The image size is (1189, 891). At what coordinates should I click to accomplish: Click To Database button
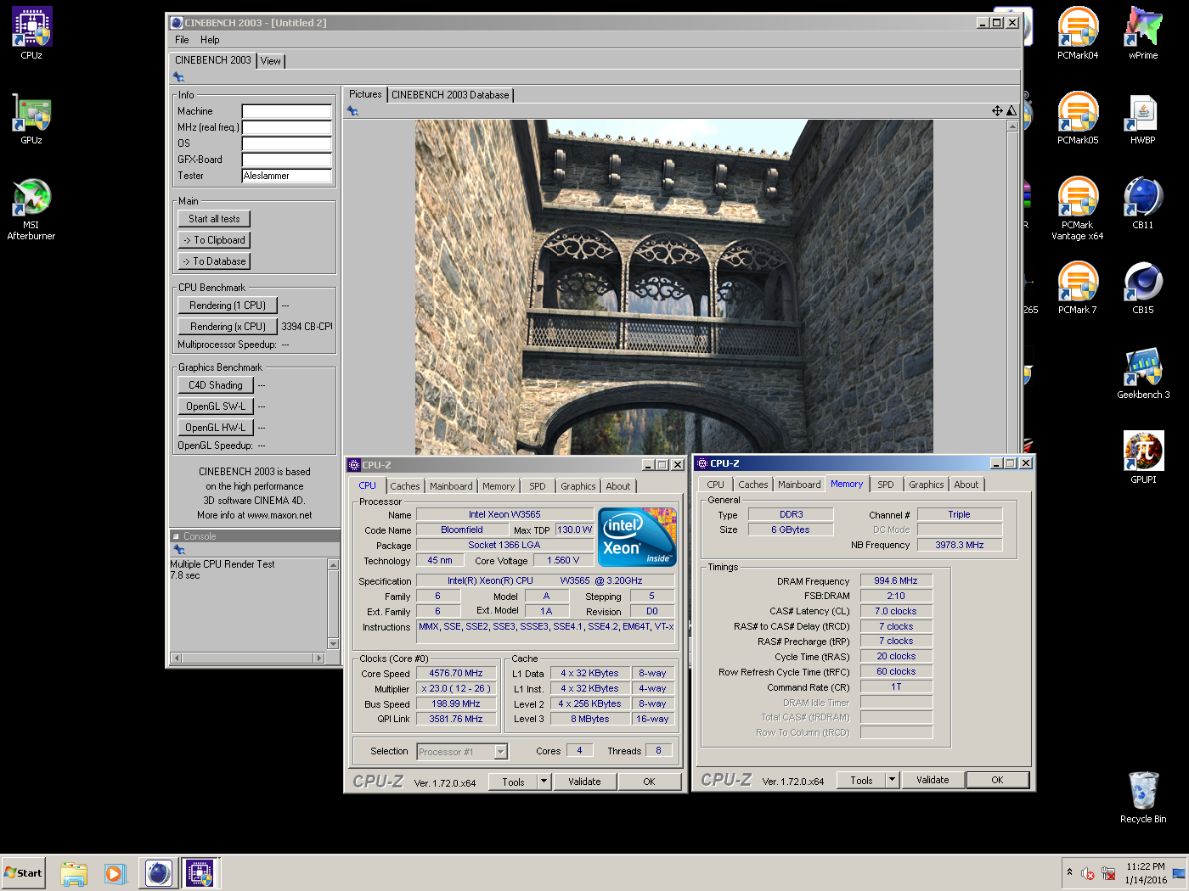click(x=214, y=261)
